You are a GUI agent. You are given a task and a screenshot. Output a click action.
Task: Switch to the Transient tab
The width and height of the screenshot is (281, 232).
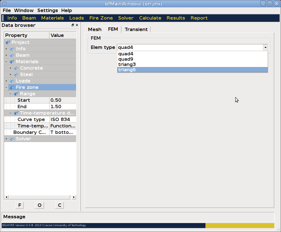coord(136,29)
